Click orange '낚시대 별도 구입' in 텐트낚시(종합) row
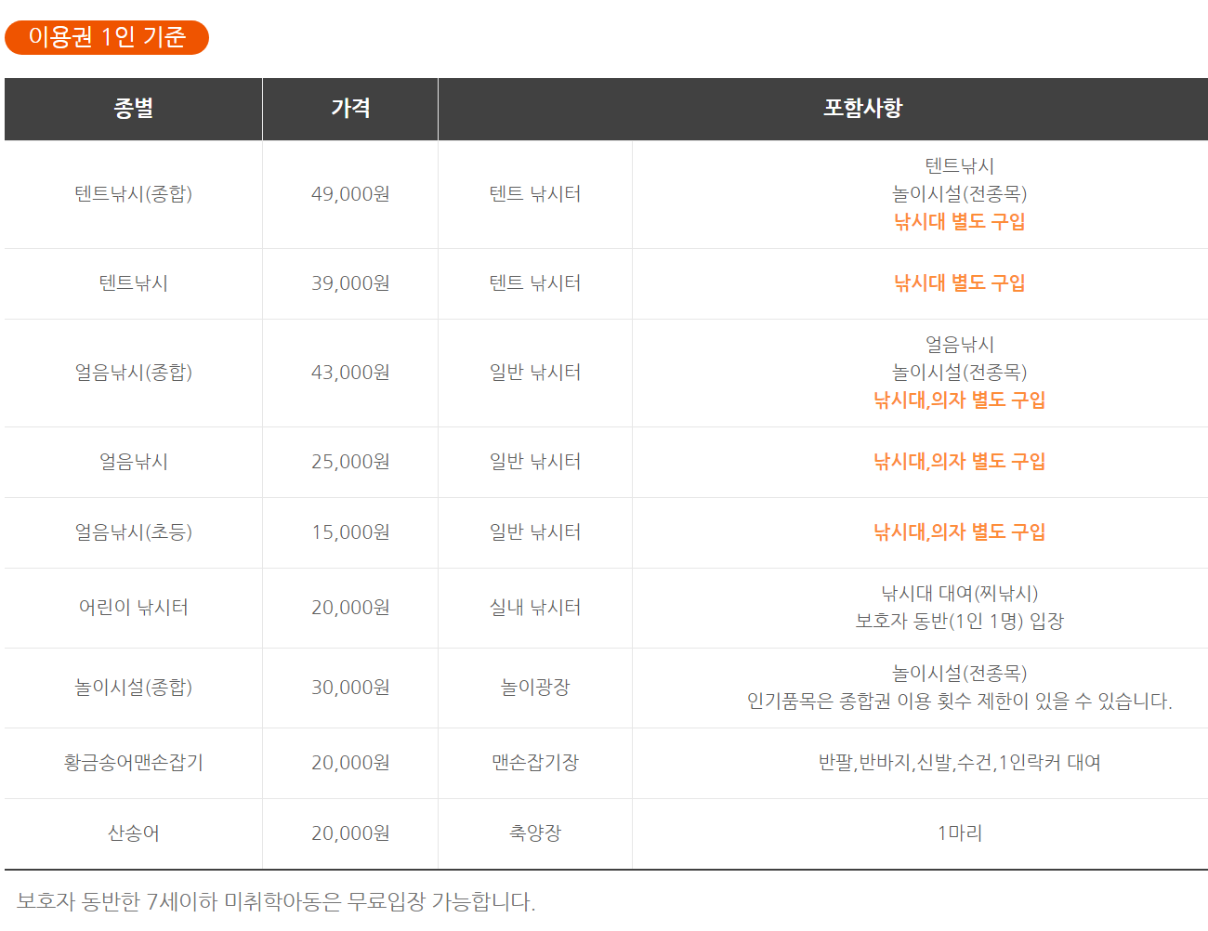The image size is (1208, 931). pos(960,222)
